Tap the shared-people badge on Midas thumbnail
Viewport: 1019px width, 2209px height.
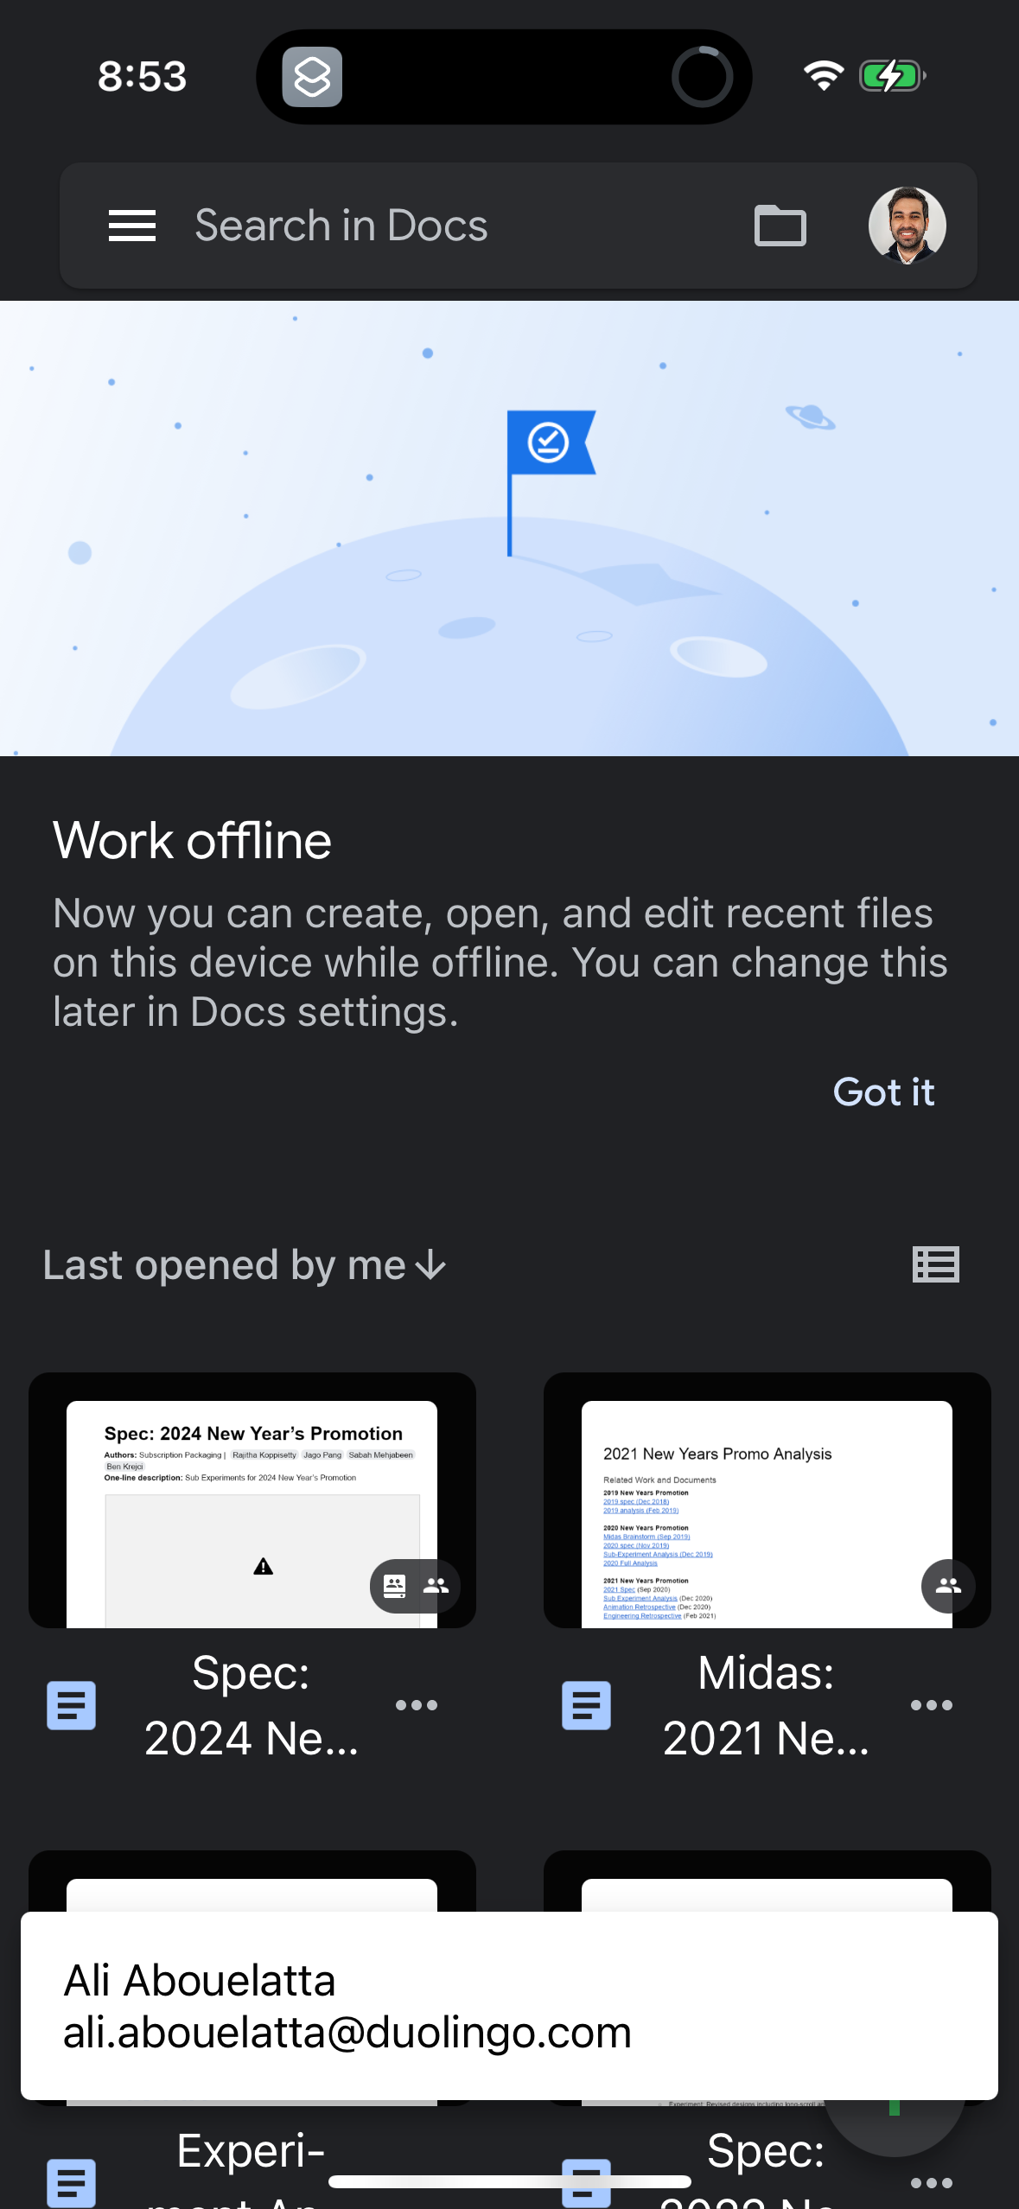tap(948, 1586)
